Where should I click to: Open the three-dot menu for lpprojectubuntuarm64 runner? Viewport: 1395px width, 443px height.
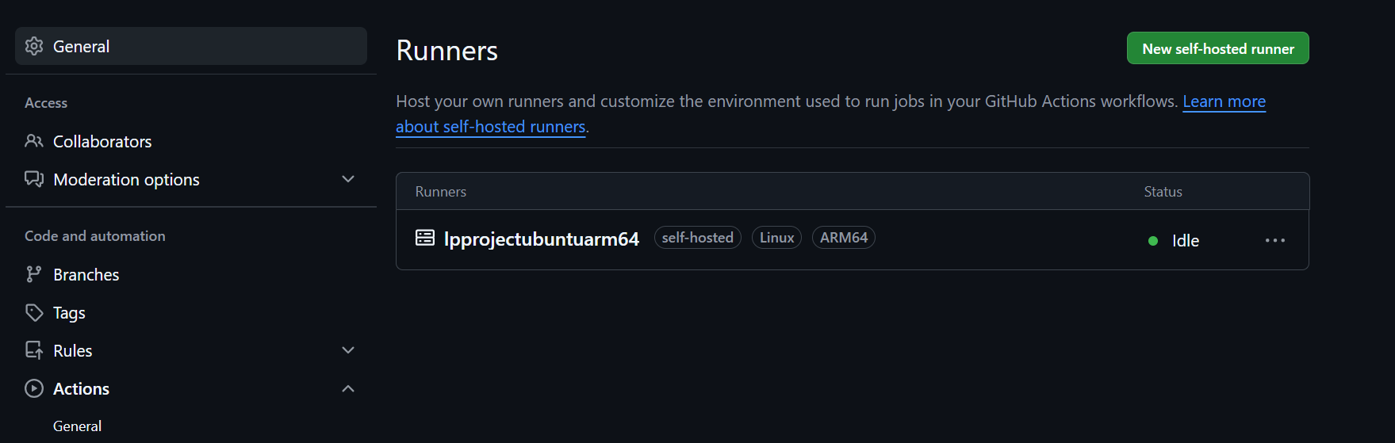1275,240
